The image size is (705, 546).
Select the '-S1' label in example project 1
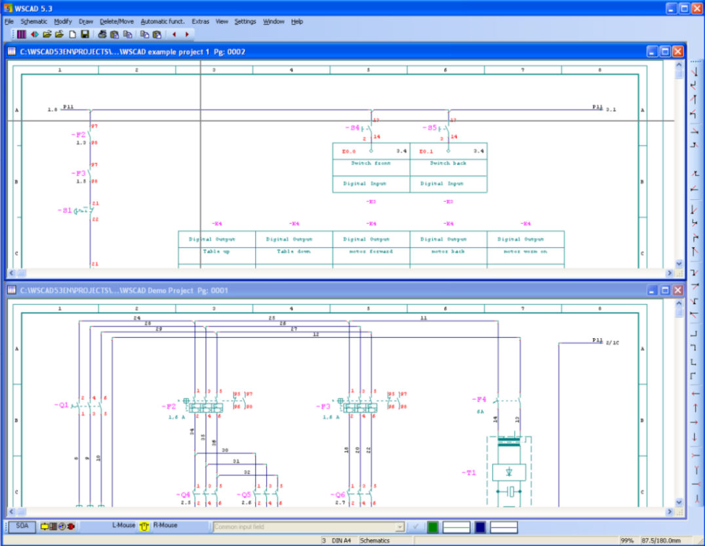coord(64,210)
